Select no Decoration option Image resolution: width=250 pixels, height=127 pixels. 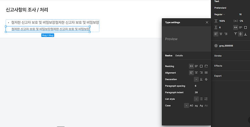point(196,79)
